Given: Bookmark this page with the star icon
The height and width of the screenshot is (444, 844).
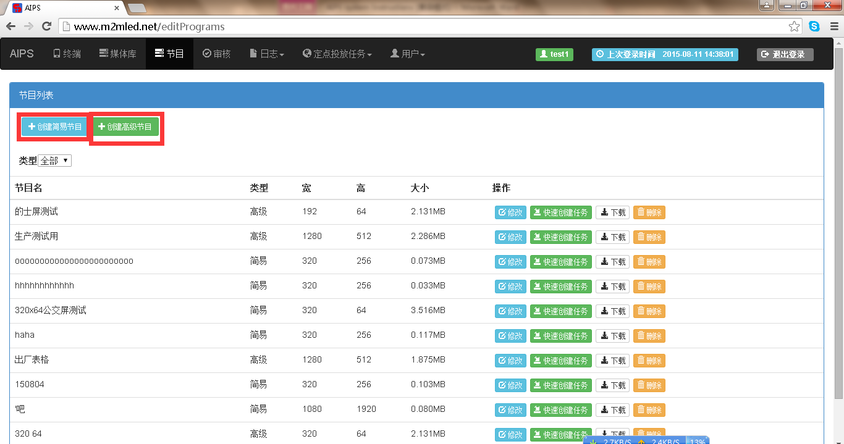Looking at the screenshot, I should [x=794, y=27].
